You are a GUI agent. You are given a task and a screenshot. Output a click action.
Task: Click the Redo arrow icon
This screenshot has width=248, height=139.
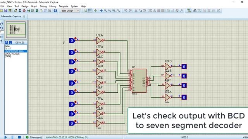(130, 10)
